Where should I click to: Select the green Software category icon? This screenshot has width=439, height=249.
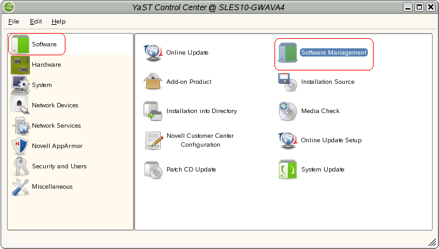pyautogui.click(x=20, y=44)
